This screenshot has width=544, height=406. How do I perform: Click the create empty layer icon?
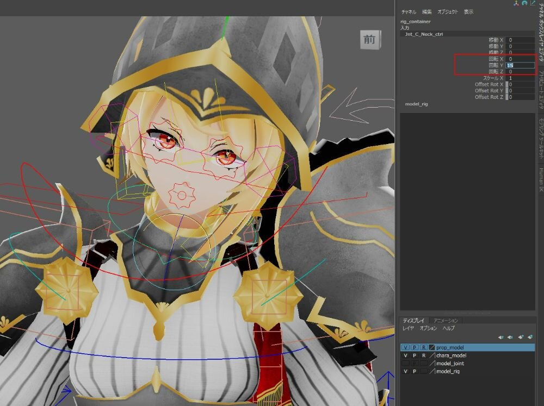pos(521,337)
